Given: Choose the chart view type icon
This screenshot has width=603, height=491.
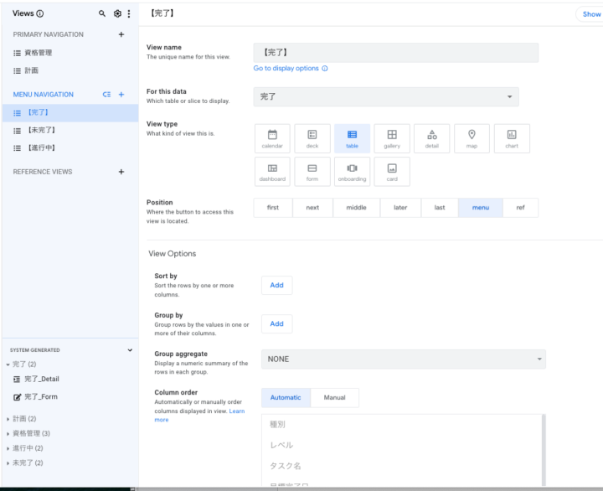Looking at the screenshot, I should click(512, 138).
